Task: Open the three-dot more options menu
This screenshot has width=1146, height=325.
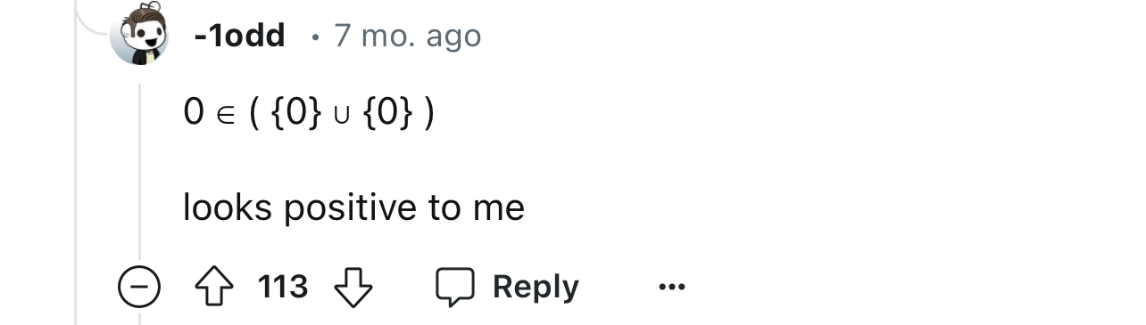Action: (x=671, y=287)
